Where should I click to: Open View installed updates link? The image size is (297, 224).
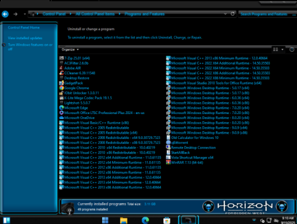25,38
